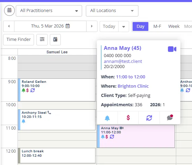
Task: Select the Day view tab
Action: [x=140, y=26]
